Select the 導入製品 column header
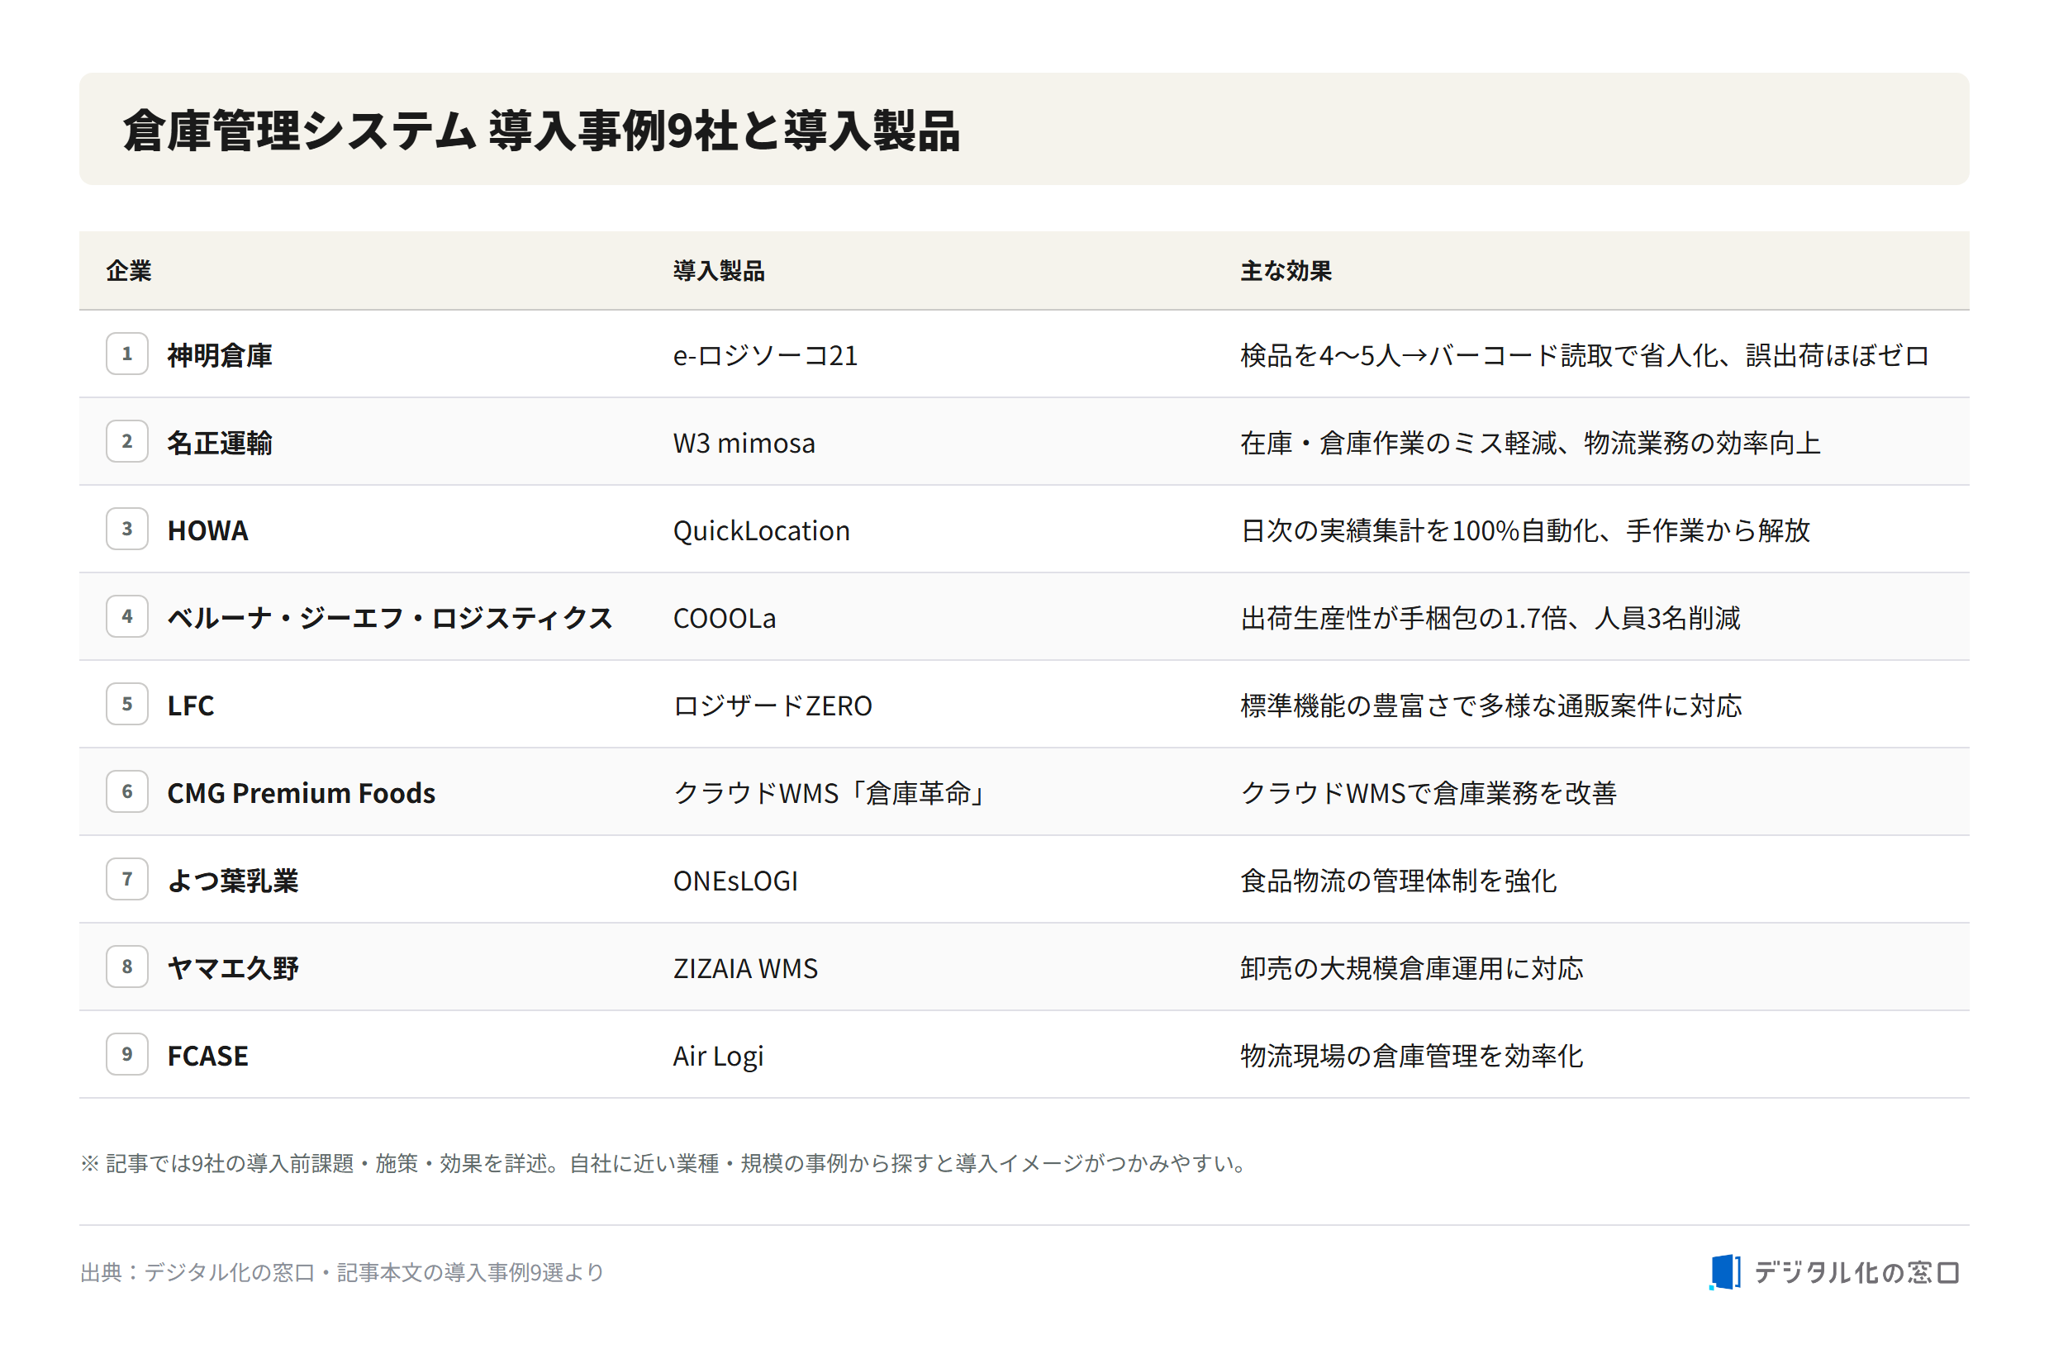 tap(719, 270)
